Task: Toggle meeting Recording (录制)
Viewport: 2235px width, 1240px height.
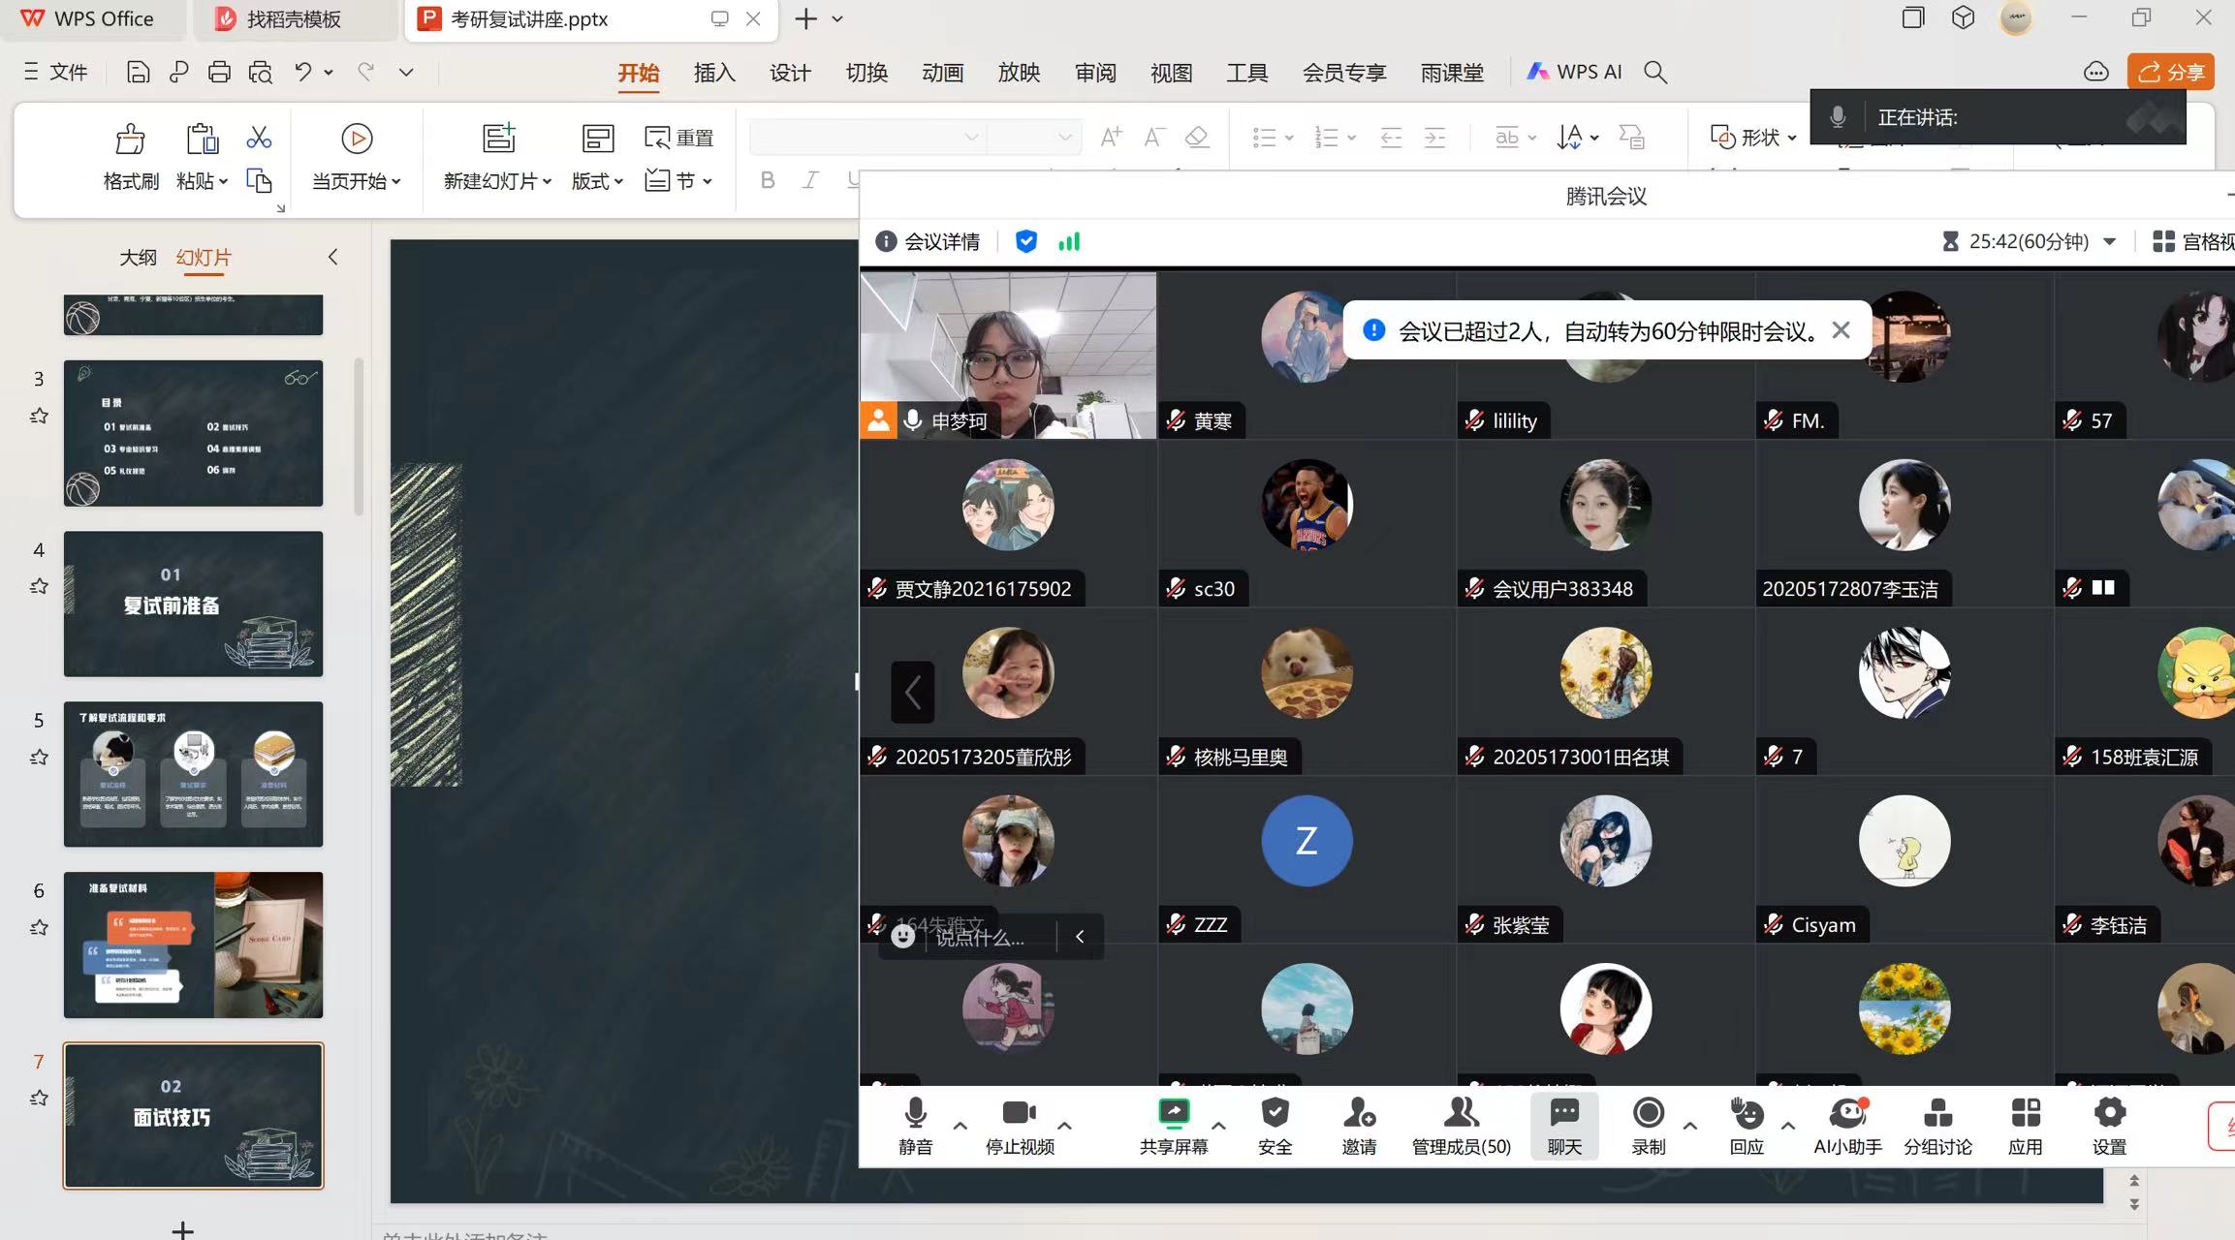Action: click(x=1648, y=1114)
